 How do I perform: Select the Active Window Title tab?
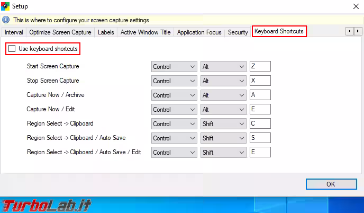[145, 32]
